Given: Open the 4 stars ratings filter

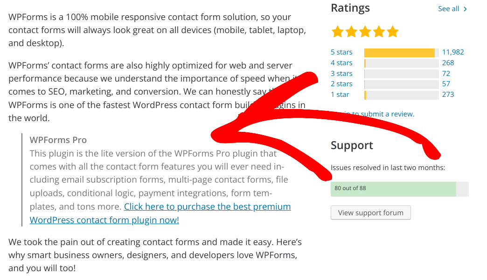Looking at the screenshot, I should coord(341,62).
